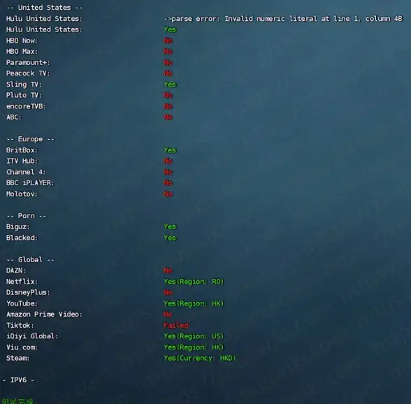Click the 'Paramount+:' label
411x404 pixels.
[x=28, y=63]
